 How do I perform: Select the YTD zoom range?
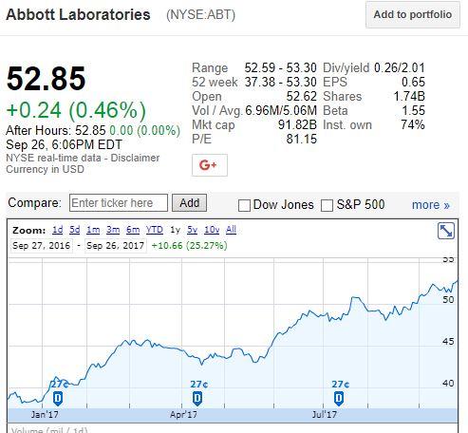tap(155, 230)
